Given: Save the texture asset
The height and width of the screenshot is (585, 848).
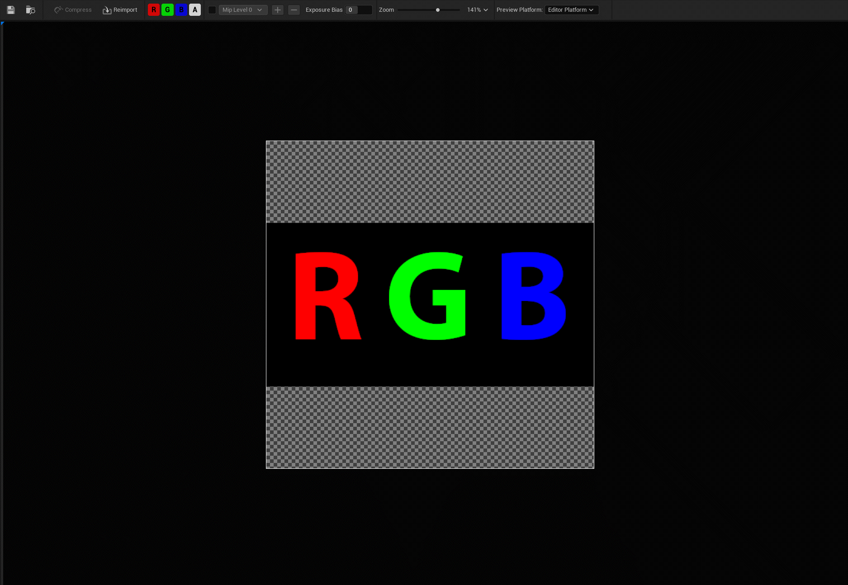Looking at the screenshot, I should 10,9.
